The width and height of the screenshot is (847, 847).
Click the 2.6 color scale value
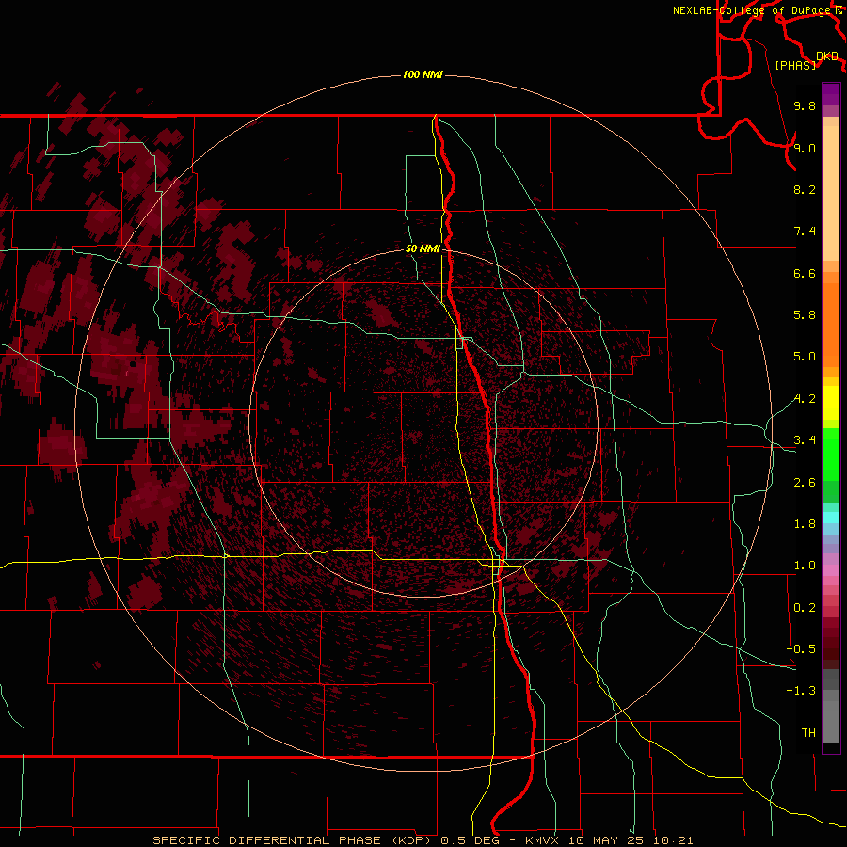(805, 483)
